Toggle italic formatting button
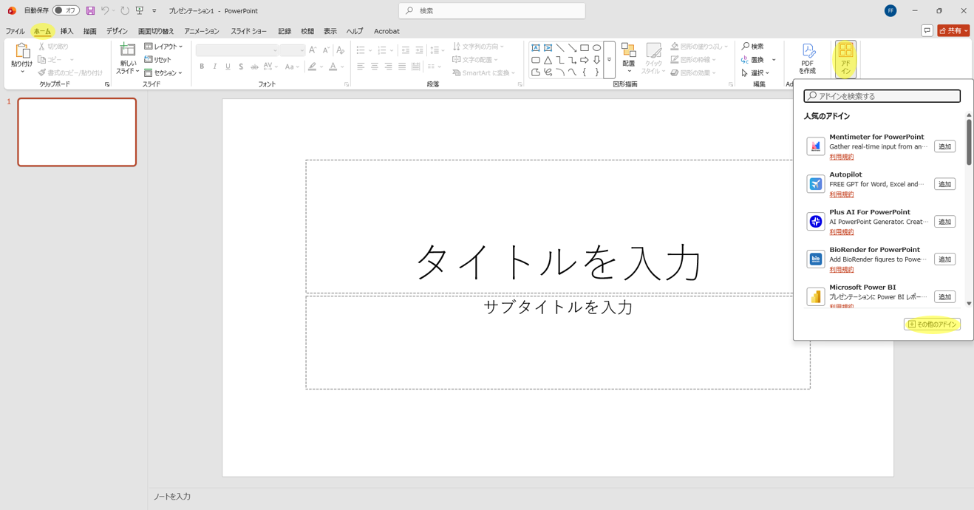 [215, 67]
